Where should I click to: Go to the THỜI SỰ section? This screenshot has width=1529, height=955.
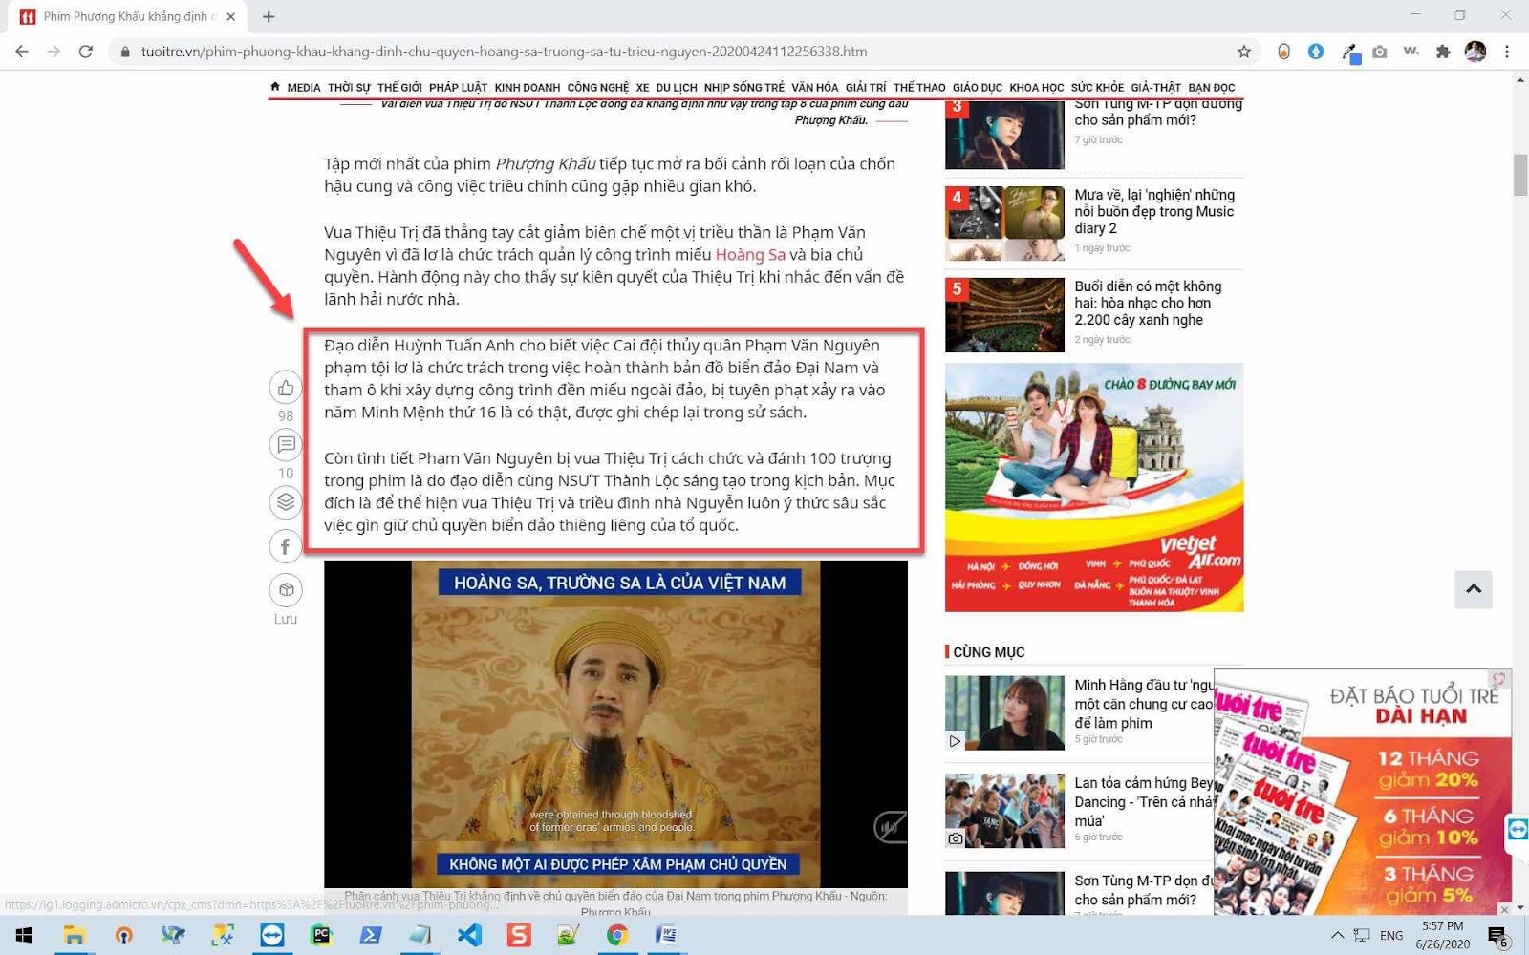click(x=349, y=88)
